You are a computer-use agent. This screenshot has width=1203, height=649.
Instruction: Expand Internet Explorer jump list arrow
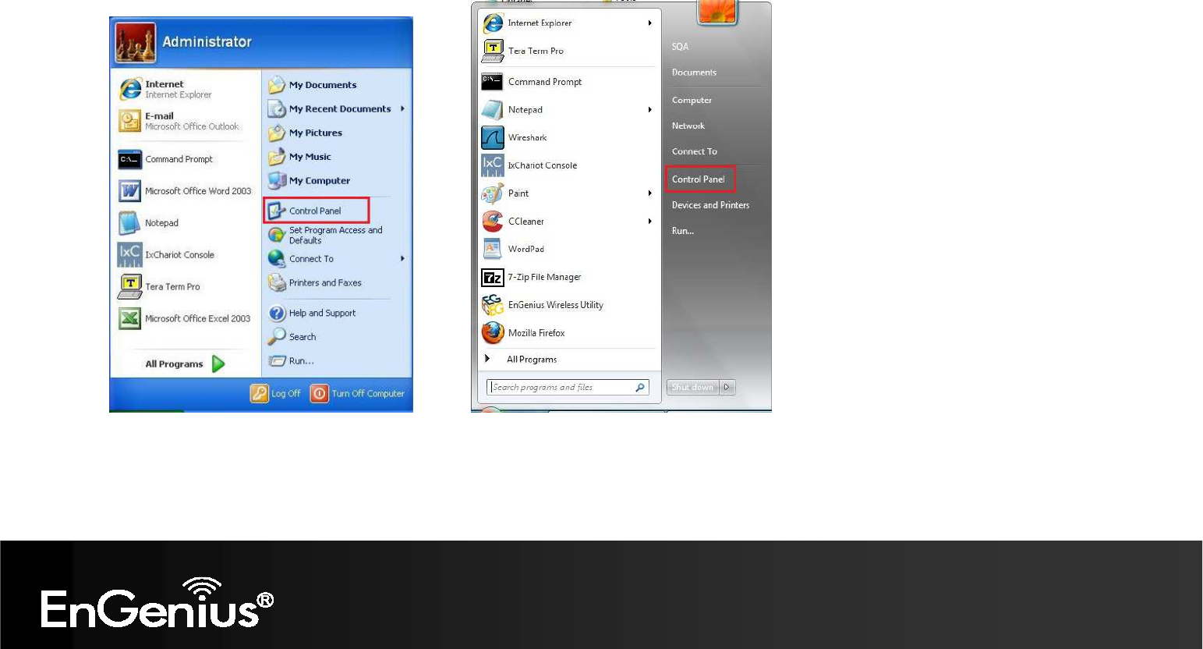[649, 23]
